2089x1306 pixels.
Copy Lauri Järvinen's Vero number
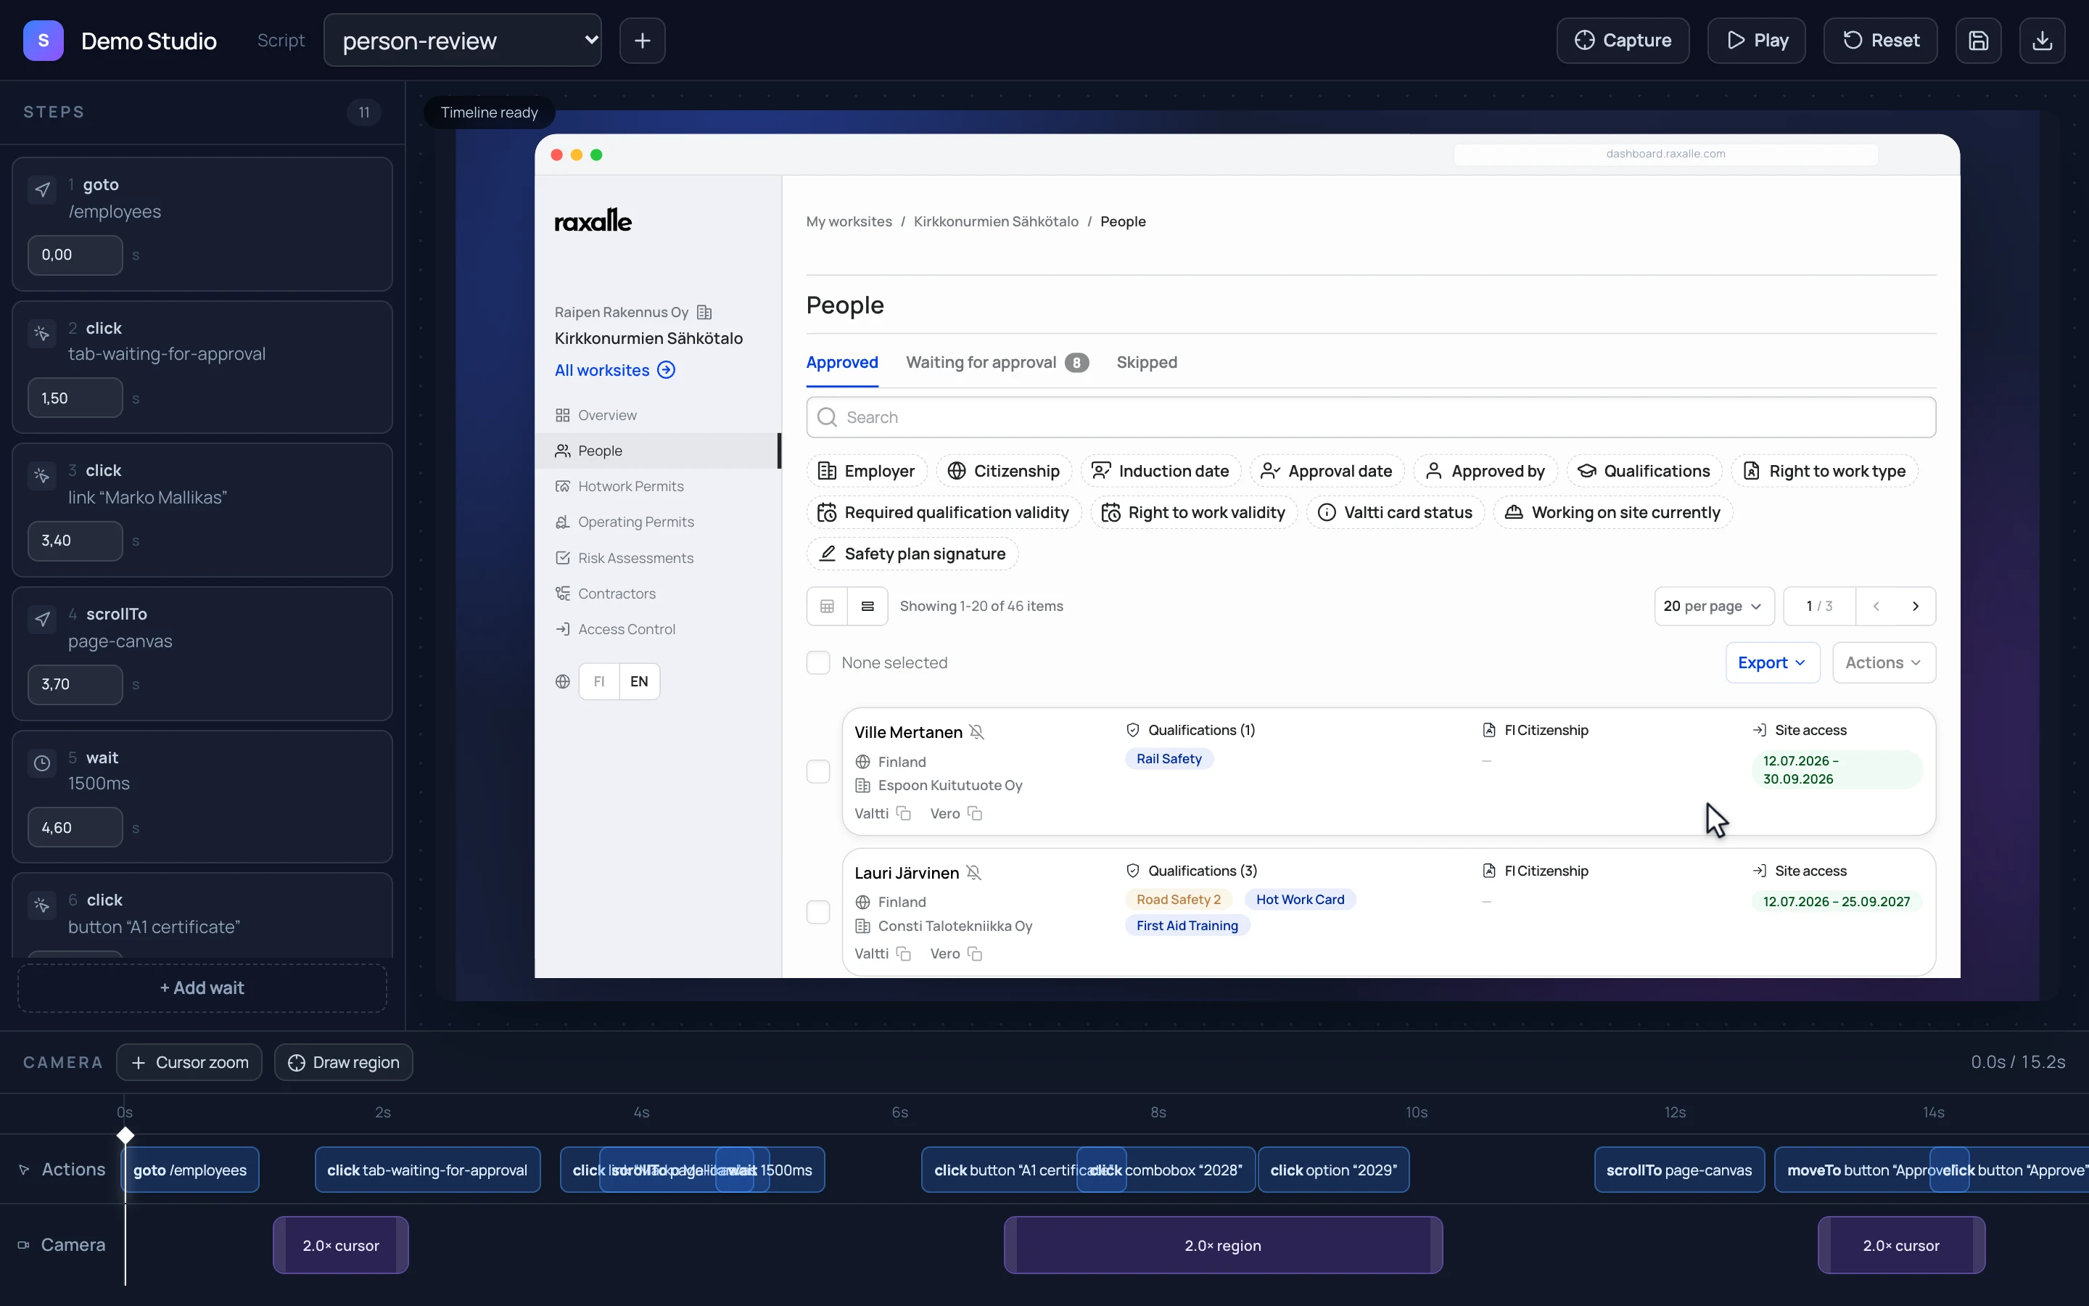975,953
